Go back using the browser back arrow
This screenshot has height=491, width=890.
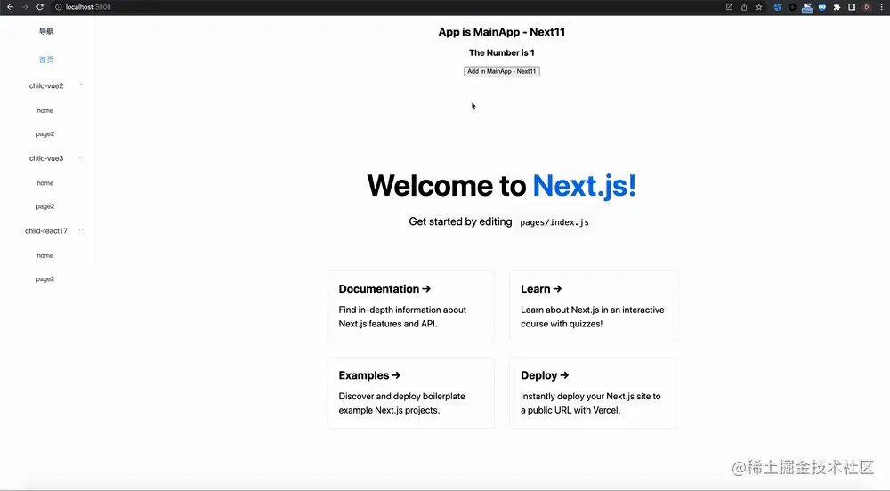pos(10,7)
